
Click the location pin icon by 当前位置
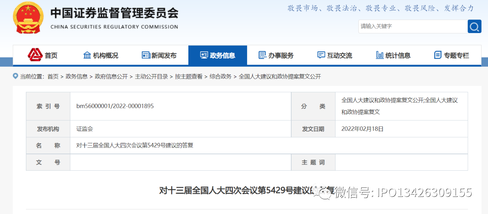(16, 76)
